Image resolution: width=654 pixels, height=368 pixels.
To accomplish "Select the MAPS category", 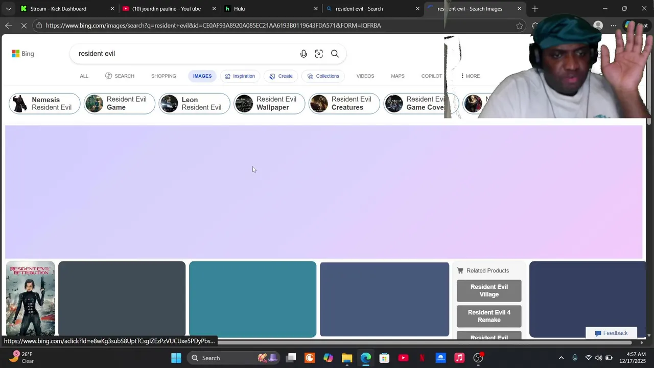I will 398,76.
